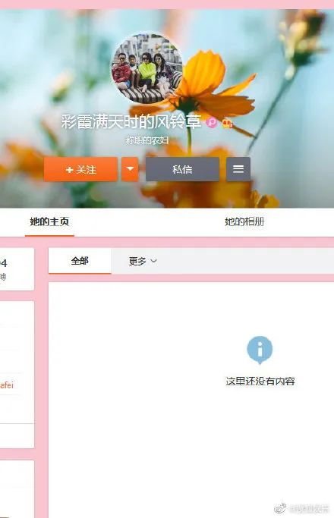This screenshot has height=518, width=334.
Task: Open the orange afei link in sidebar
Action: pyautogui.click(x=7, y=385)
